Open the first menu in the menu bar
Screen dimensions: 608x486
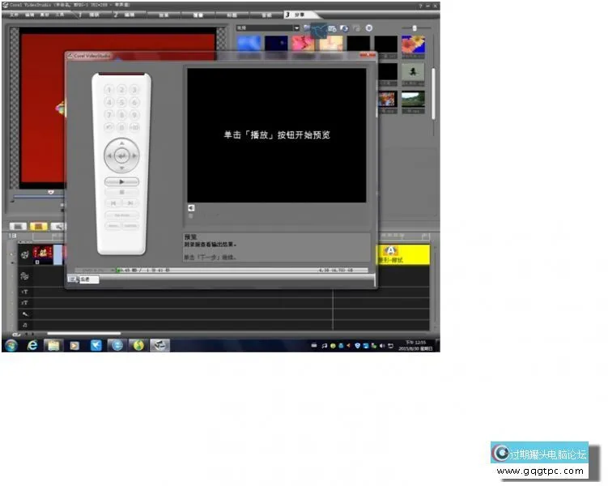point(14,15)
